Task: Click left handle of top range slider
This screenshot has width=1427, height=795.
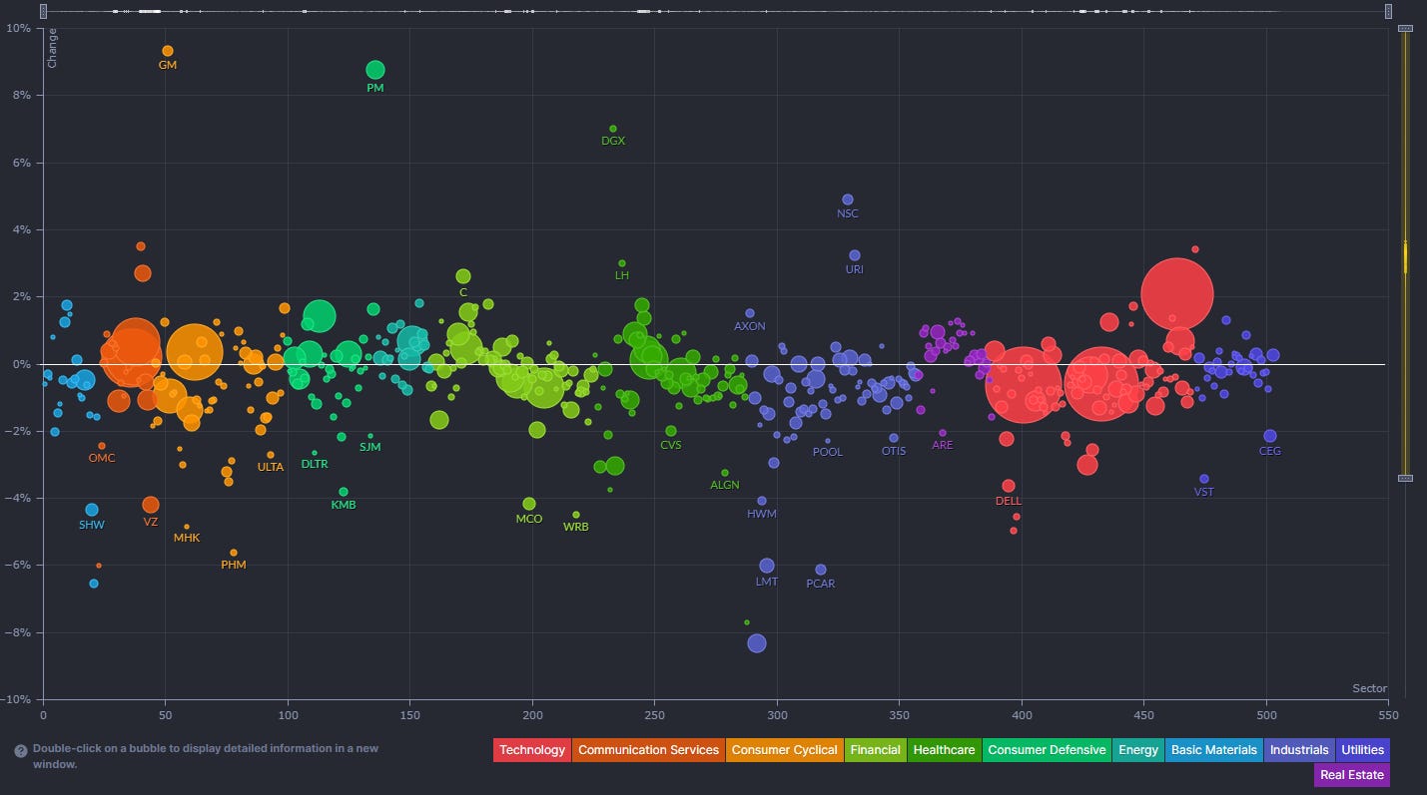Action: [43, 11]
